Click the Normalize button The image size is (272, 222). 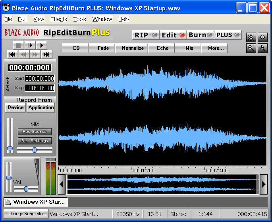coord(131,48)
